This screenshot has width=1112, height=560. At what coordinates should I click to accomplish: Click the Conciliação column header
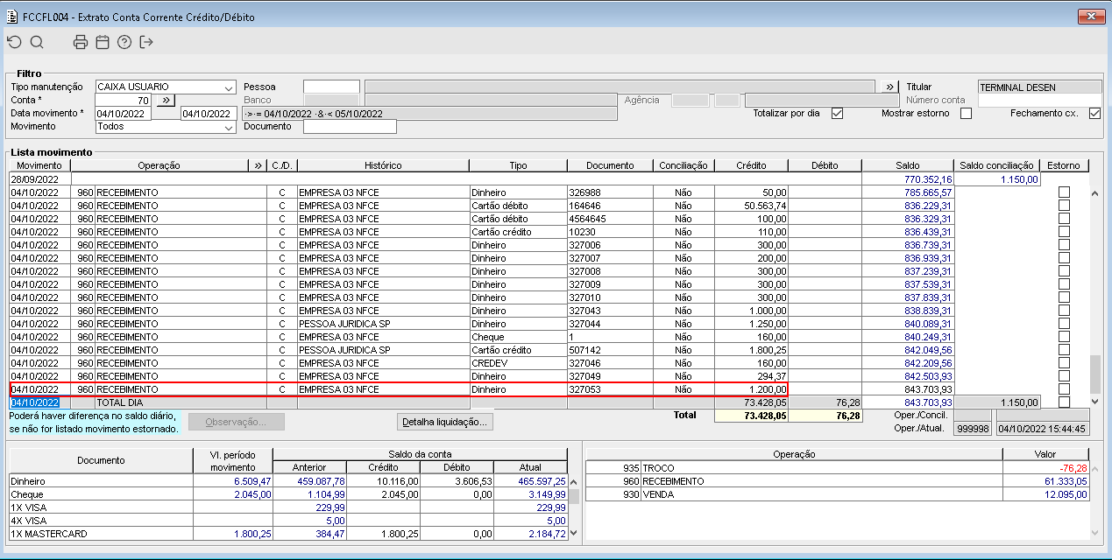click(683, 165)
